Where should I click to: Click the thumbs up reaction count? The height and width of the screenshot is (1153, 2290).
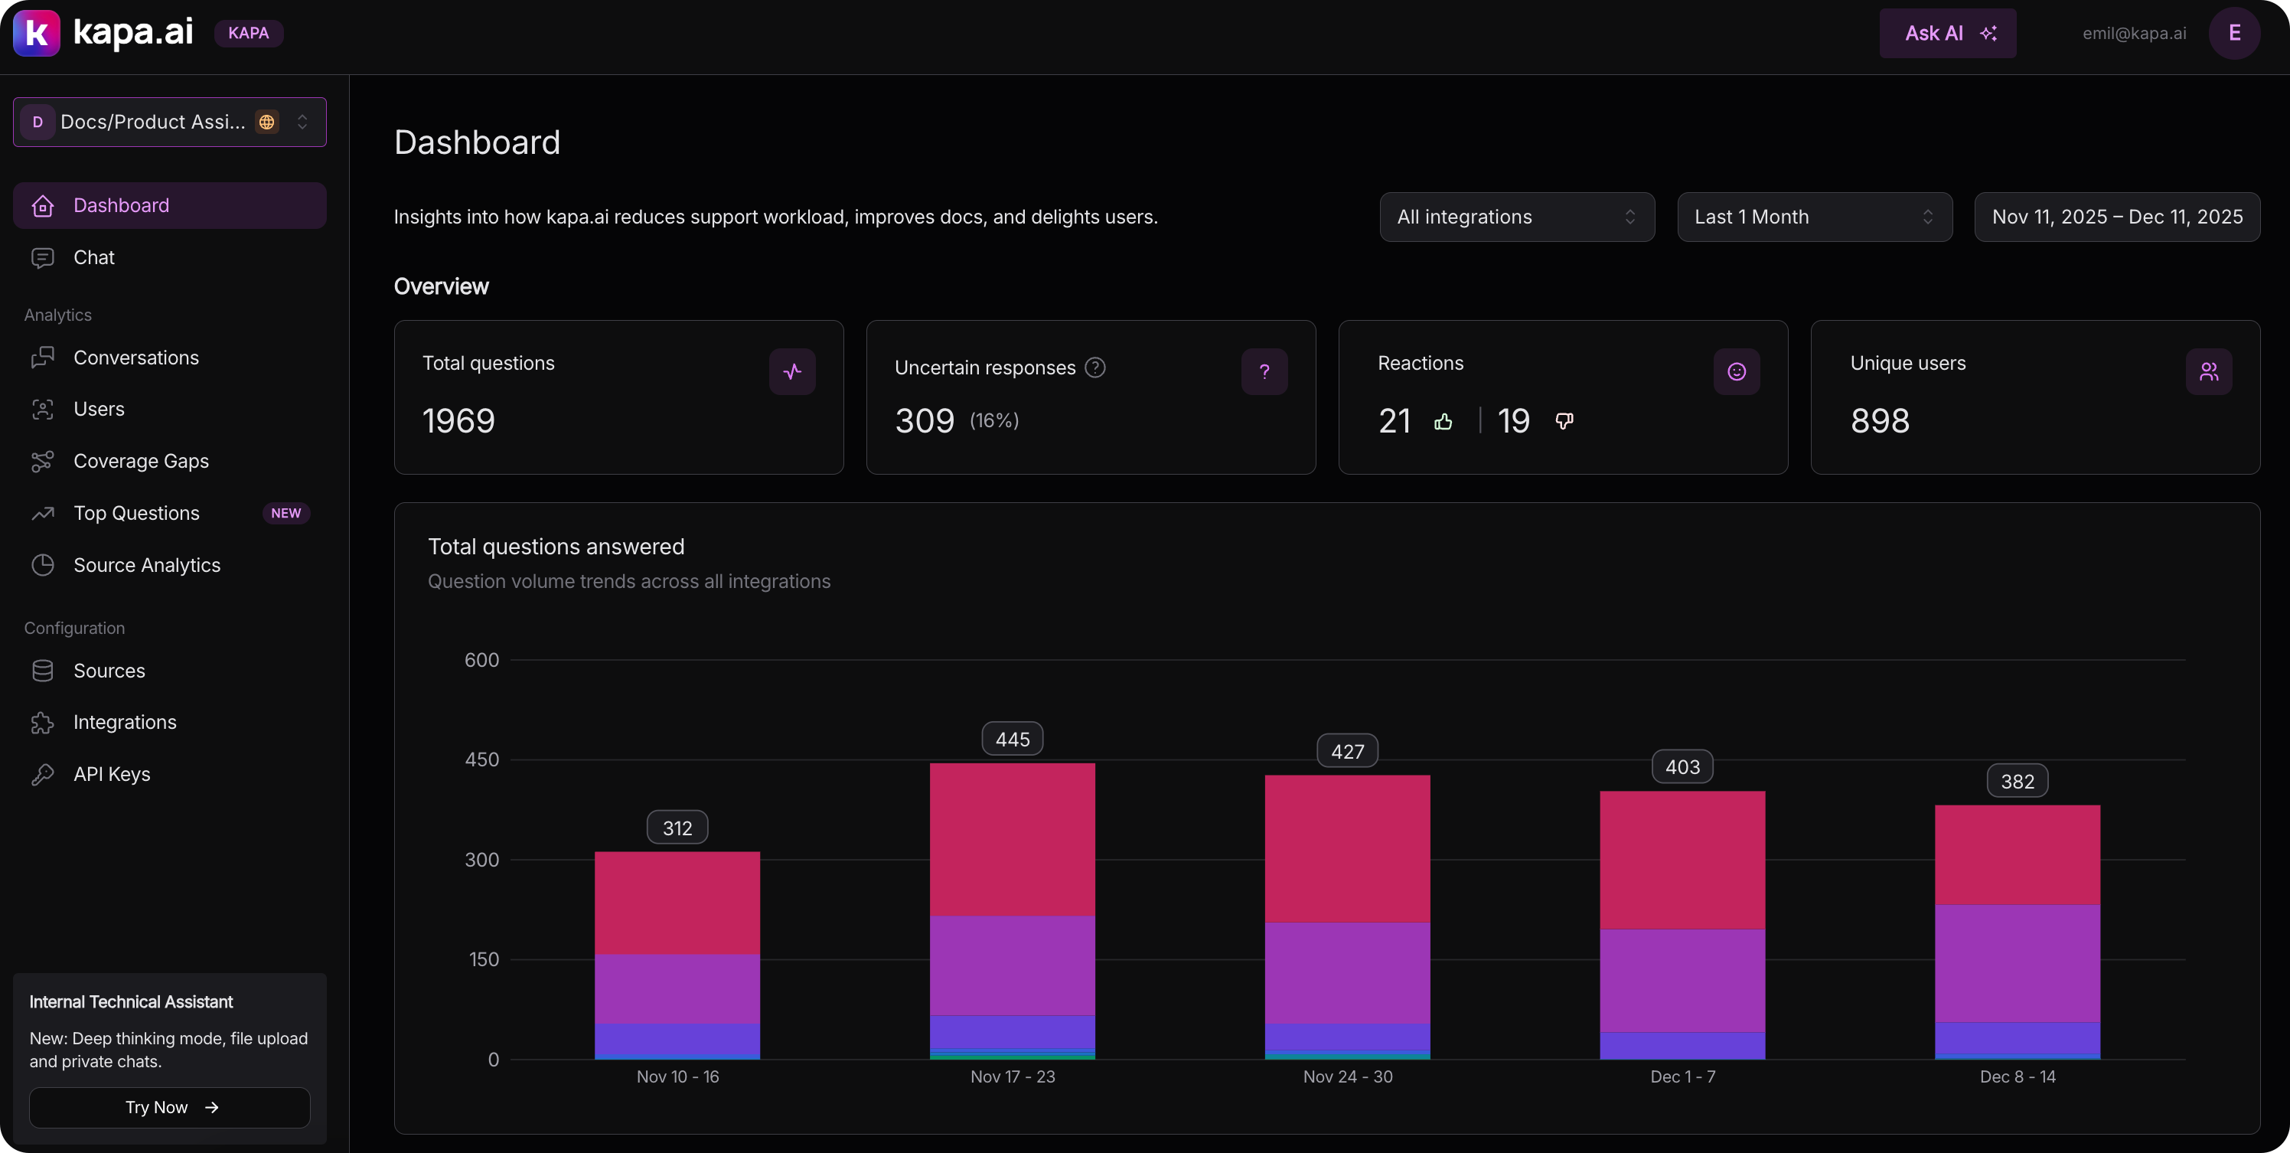(1394, 420)
